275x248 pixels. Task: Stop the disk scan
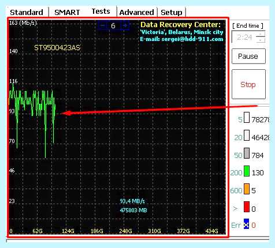(248, 84)
